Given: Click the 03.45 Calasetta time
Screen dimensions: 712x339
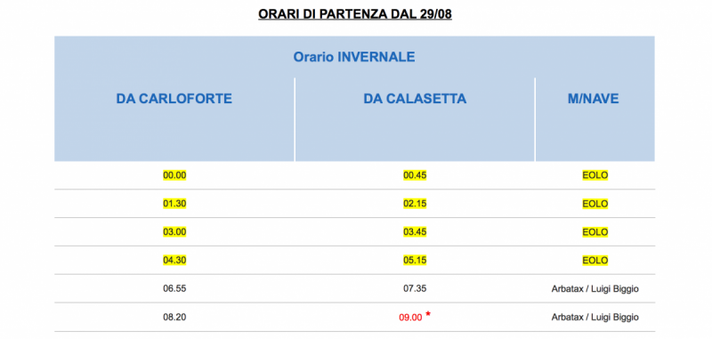Looking at the screenshot, I should (415, 232).
